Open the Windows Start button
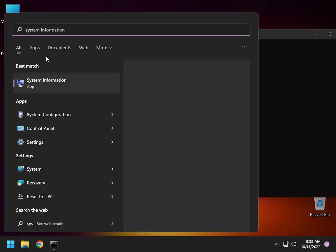 (x=10, y=244)
